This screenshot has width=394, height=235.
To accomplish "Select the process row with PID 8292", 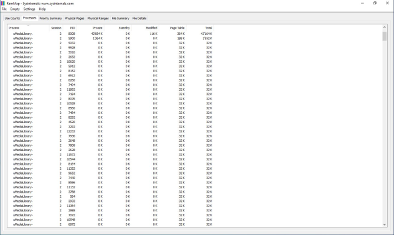I will tap(111, 118).
